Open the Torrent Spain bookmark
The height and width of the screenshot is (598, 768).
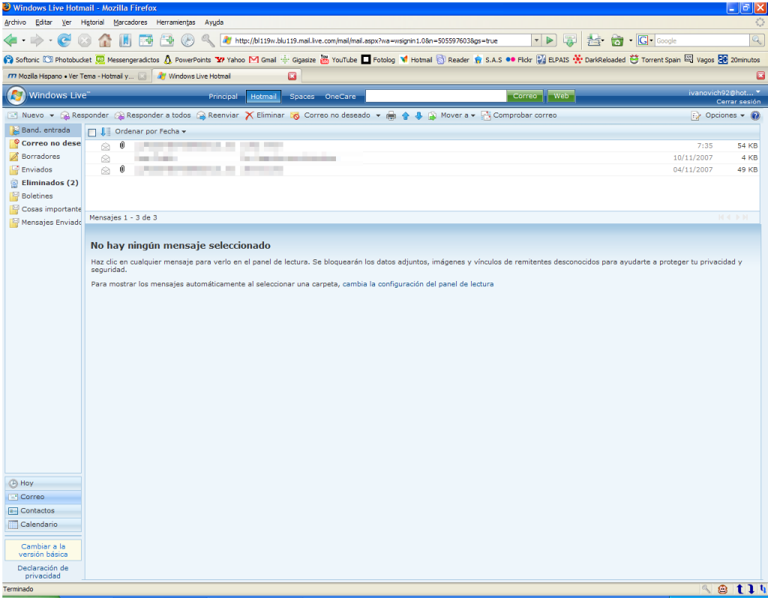click(655, 60)
